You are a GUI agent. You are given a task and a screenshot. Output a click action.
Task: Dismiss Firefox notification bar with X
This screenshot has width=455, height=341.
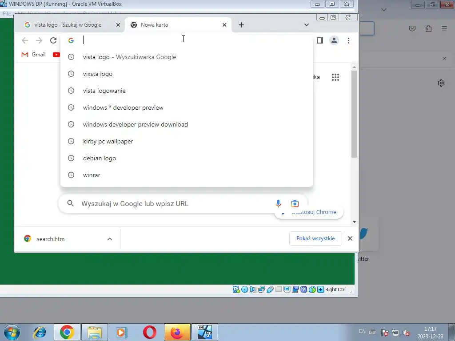[x=444, y=59]
